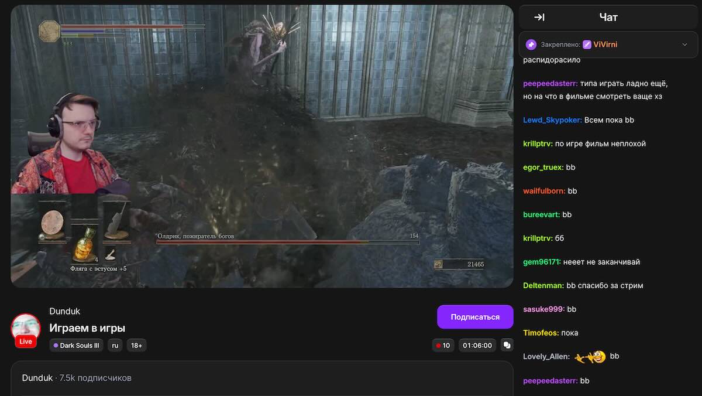Open the Dunduk streamer avatar with Live badge
The height and width of the screenshot is (396, 702).
[26, 330]
